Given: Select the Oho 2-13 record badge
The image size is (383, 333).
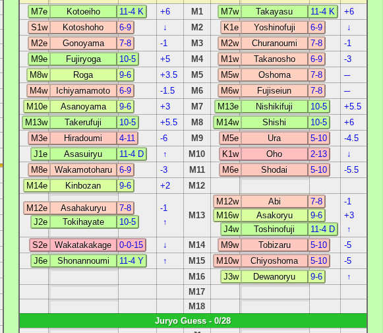Looking at the screenshot, I should (x=319, y=154).
